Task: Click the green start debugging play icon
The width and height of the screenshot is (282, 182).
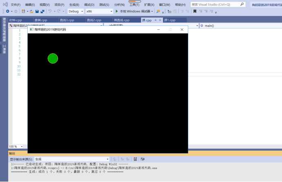Action: [117, 11]
